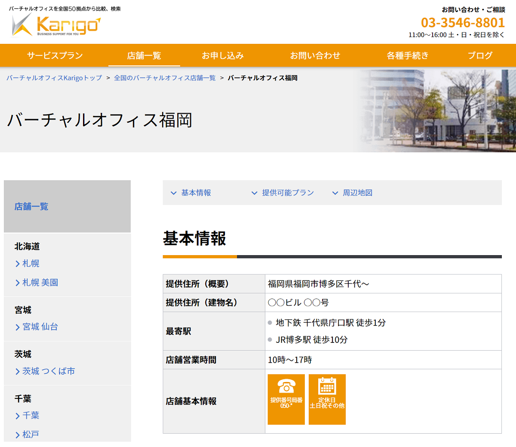
Task: Click the Karigo logo
Action: click(x=56, y=25)
